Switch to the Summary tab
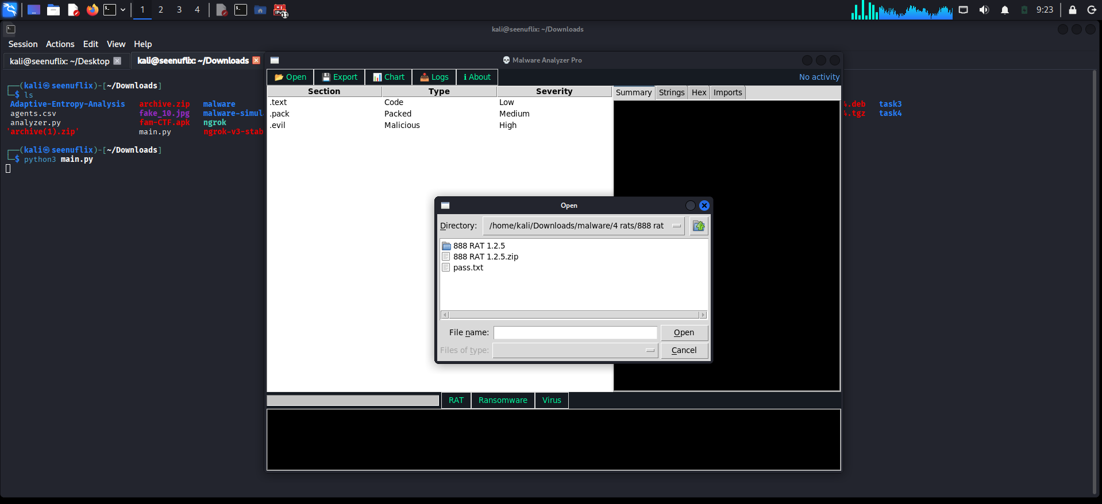 (634, 92)
